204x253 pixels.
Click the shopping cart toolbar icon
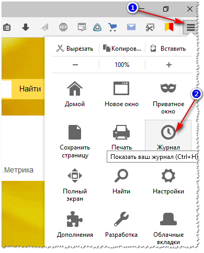pos(112,27)
